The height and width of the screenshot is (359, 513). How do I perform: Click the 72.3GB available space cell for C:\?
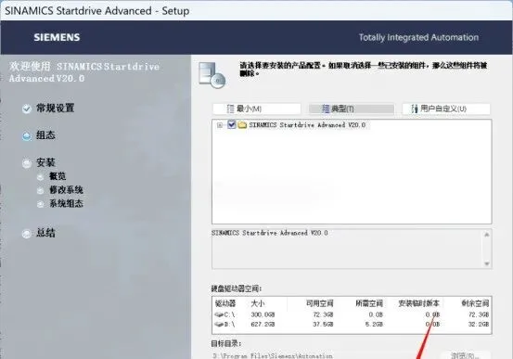click(323, 314)
